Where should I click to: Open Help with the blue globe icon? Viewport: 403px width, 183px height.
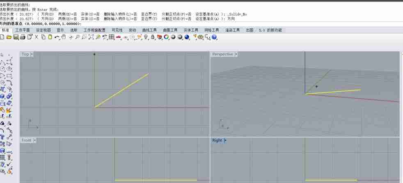[x=214, y=37]
